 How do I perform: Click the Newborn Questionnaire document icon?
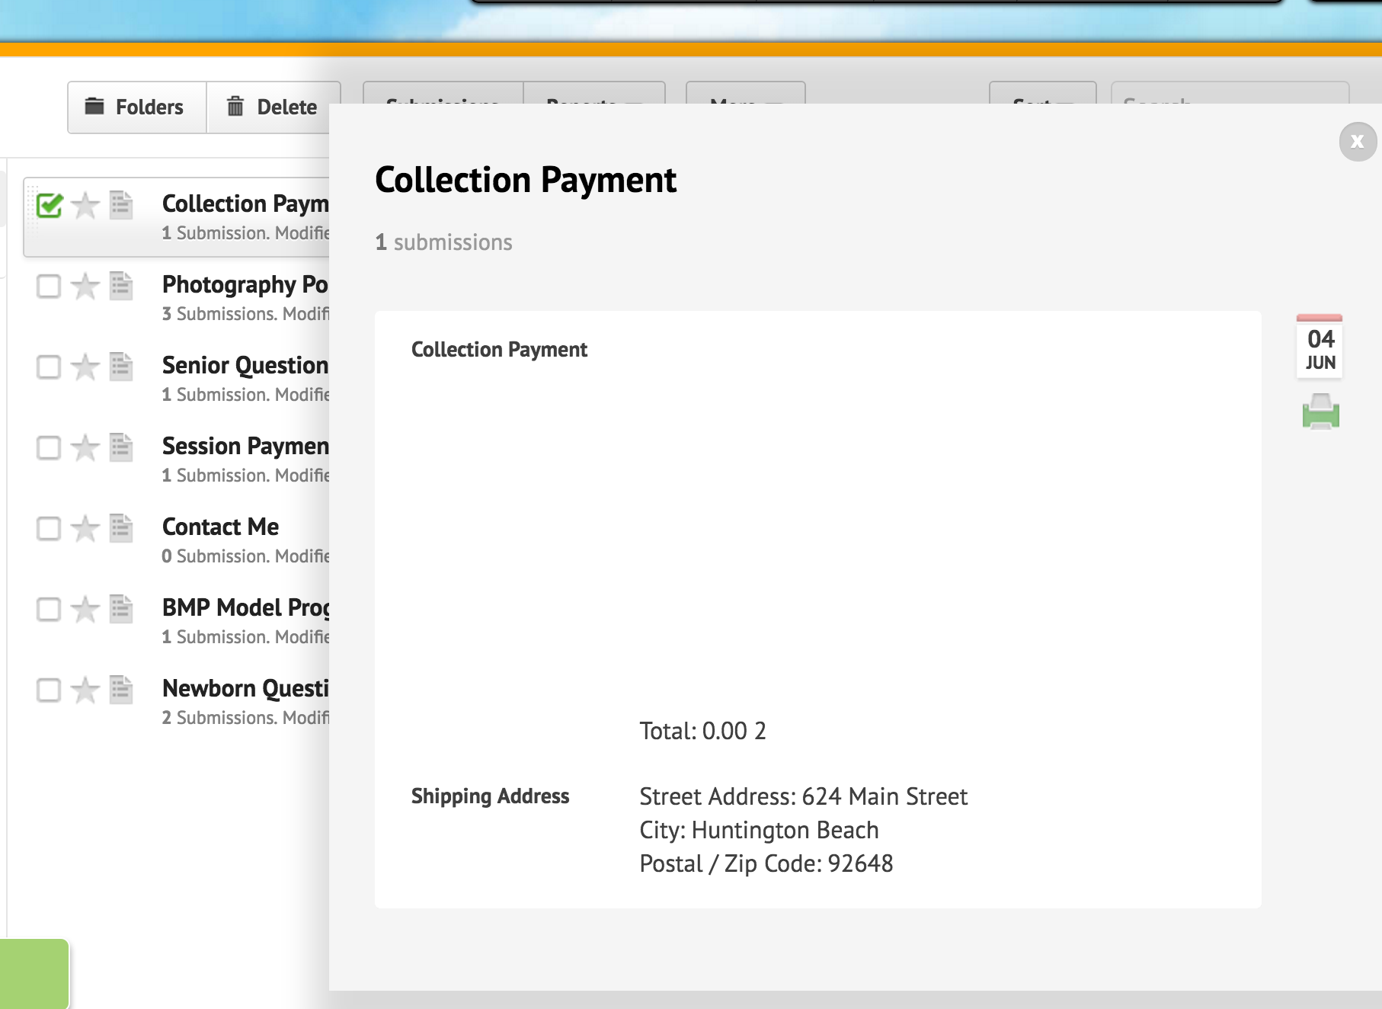pyautogui.click(x=121, y=690)
